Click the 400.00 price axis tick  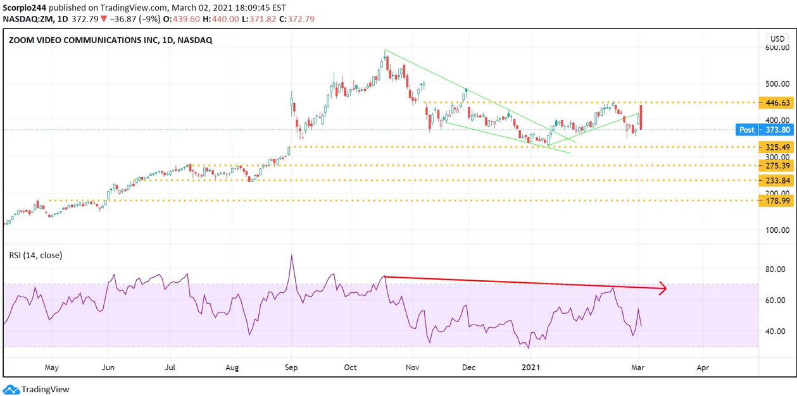(776, 119)
